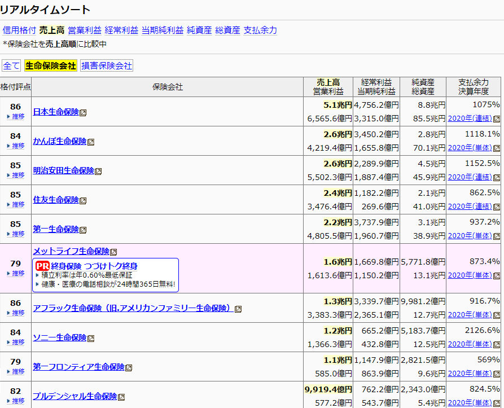Open メットライフ生命保険 company link
The width and height of the screenshot is (504, 408).
(71, 251)
